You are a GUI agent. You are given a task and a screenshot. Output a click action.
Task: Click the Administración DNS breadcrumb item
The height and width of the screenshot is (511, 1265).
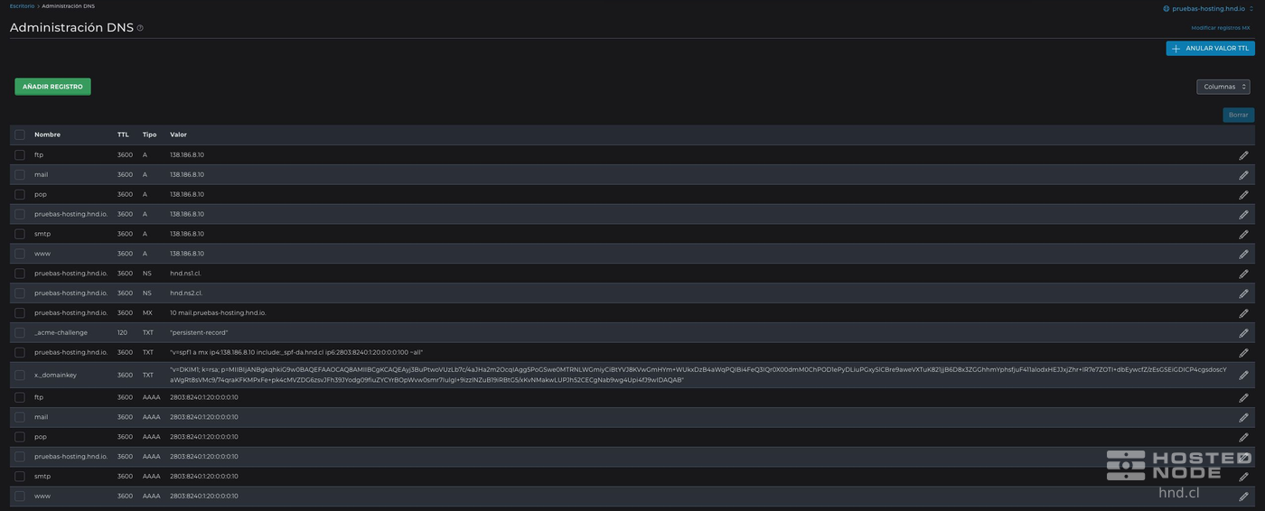pos(69,5)
